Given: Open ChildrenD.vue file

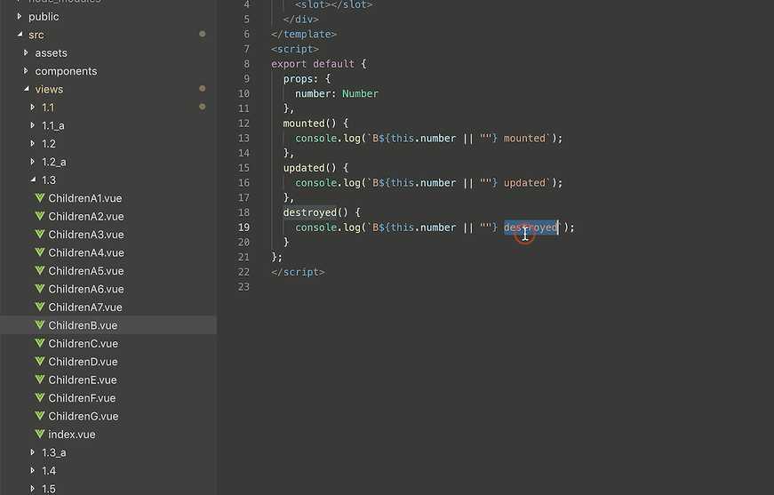Looking at the screenshot, I should (x=83, y=362).
